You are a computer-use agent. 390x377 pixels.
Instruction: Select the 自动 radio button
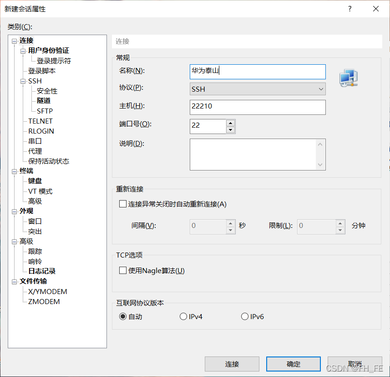coord(122,316)
